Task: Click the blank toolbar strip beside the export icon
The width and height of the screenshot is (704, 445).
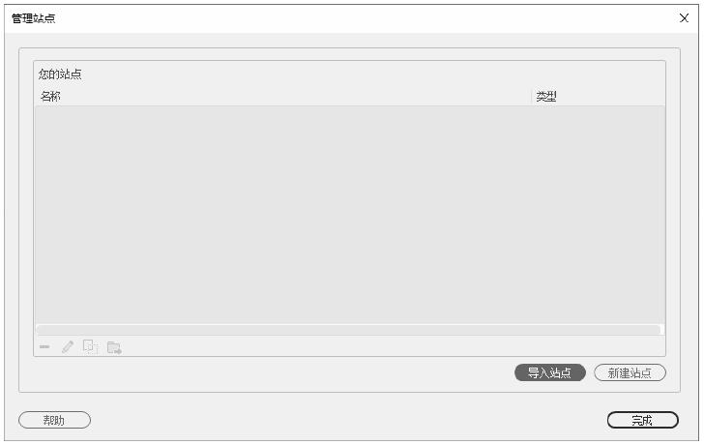Action: 393,346
